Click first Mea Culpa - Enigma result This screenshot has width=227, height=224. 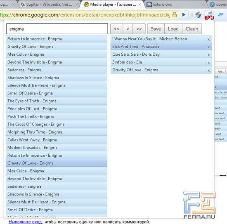57,54
